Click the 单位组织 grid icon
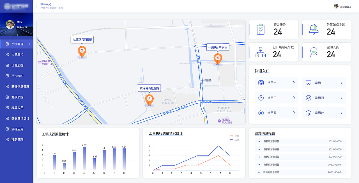The height and width of the screenshot is (183, 359). coord(7,76)
